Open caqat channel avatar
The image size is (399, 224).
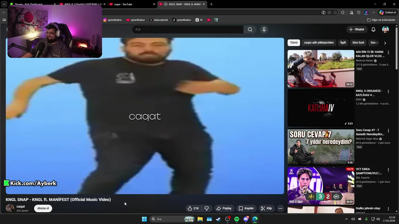pos(10,208)
